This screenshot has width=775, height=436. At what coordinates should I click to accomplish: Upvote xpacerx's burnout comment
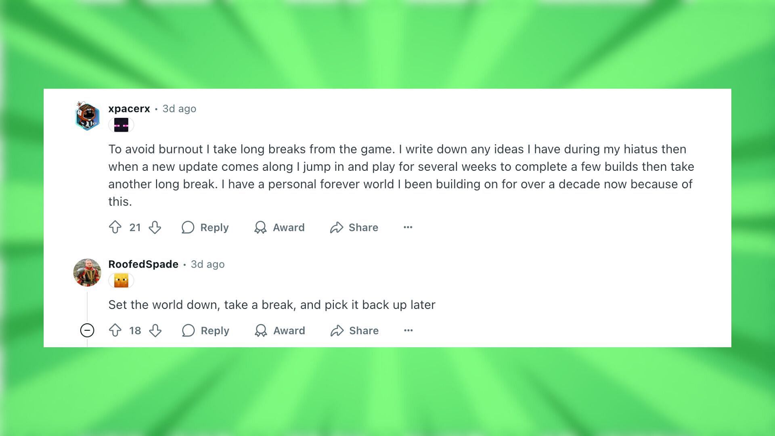coord(115,227)
